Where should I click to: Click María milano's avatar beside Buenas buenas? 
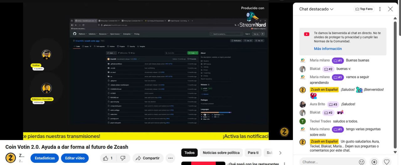[303, 60]
